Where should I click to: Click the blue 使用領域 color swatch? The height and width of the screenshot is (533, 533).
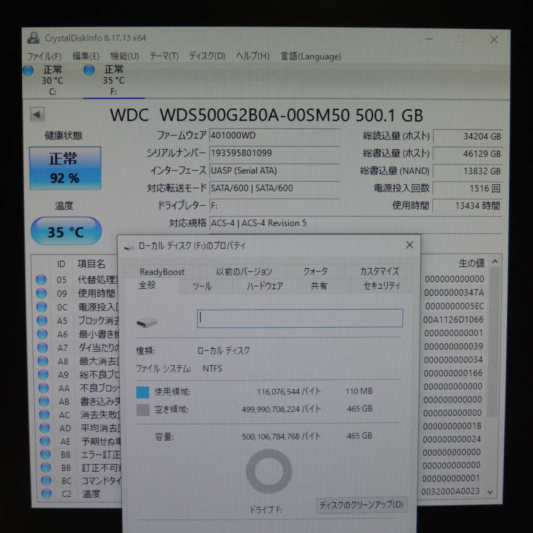143,392
